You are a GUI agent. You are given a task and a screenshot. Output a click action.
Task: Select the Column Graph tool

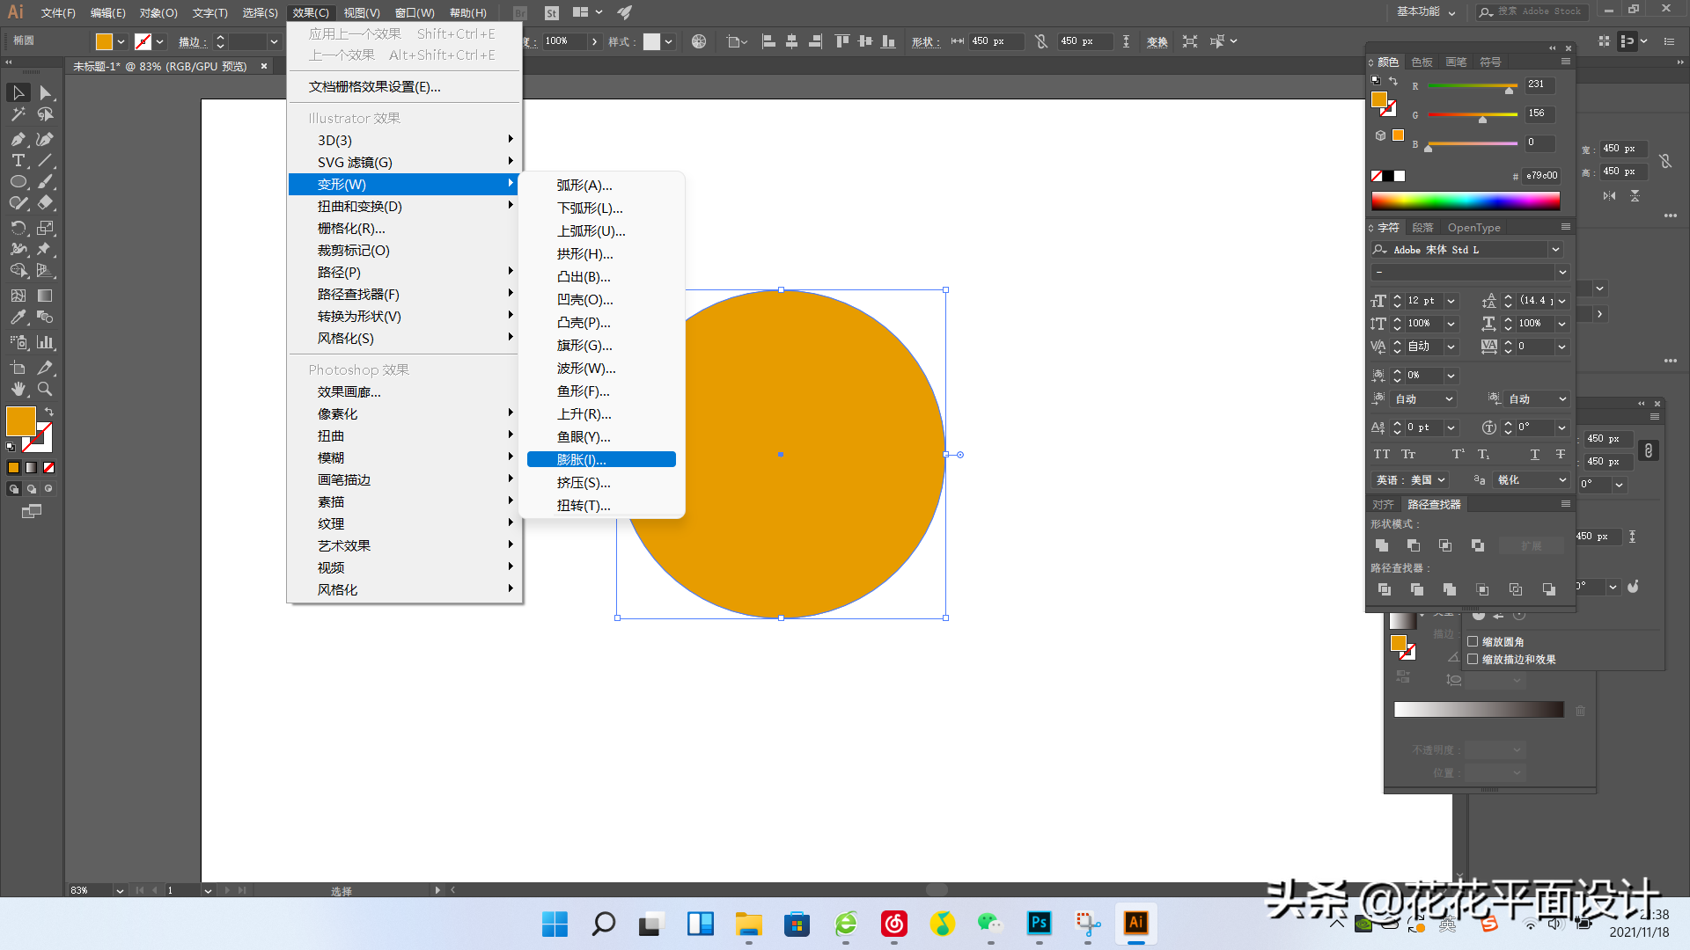46,342
